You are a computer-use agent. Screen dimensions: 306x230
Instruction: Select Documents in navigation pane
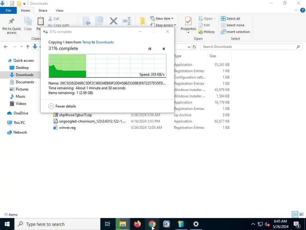tap(22, 82)
